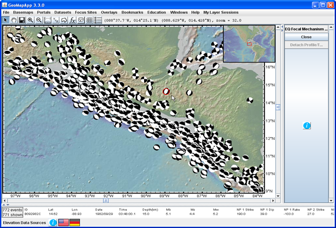Screen dimensions: 336x228
Task: Click the overview inset world map
Action: pyautogui.click(x=249, y=44)
